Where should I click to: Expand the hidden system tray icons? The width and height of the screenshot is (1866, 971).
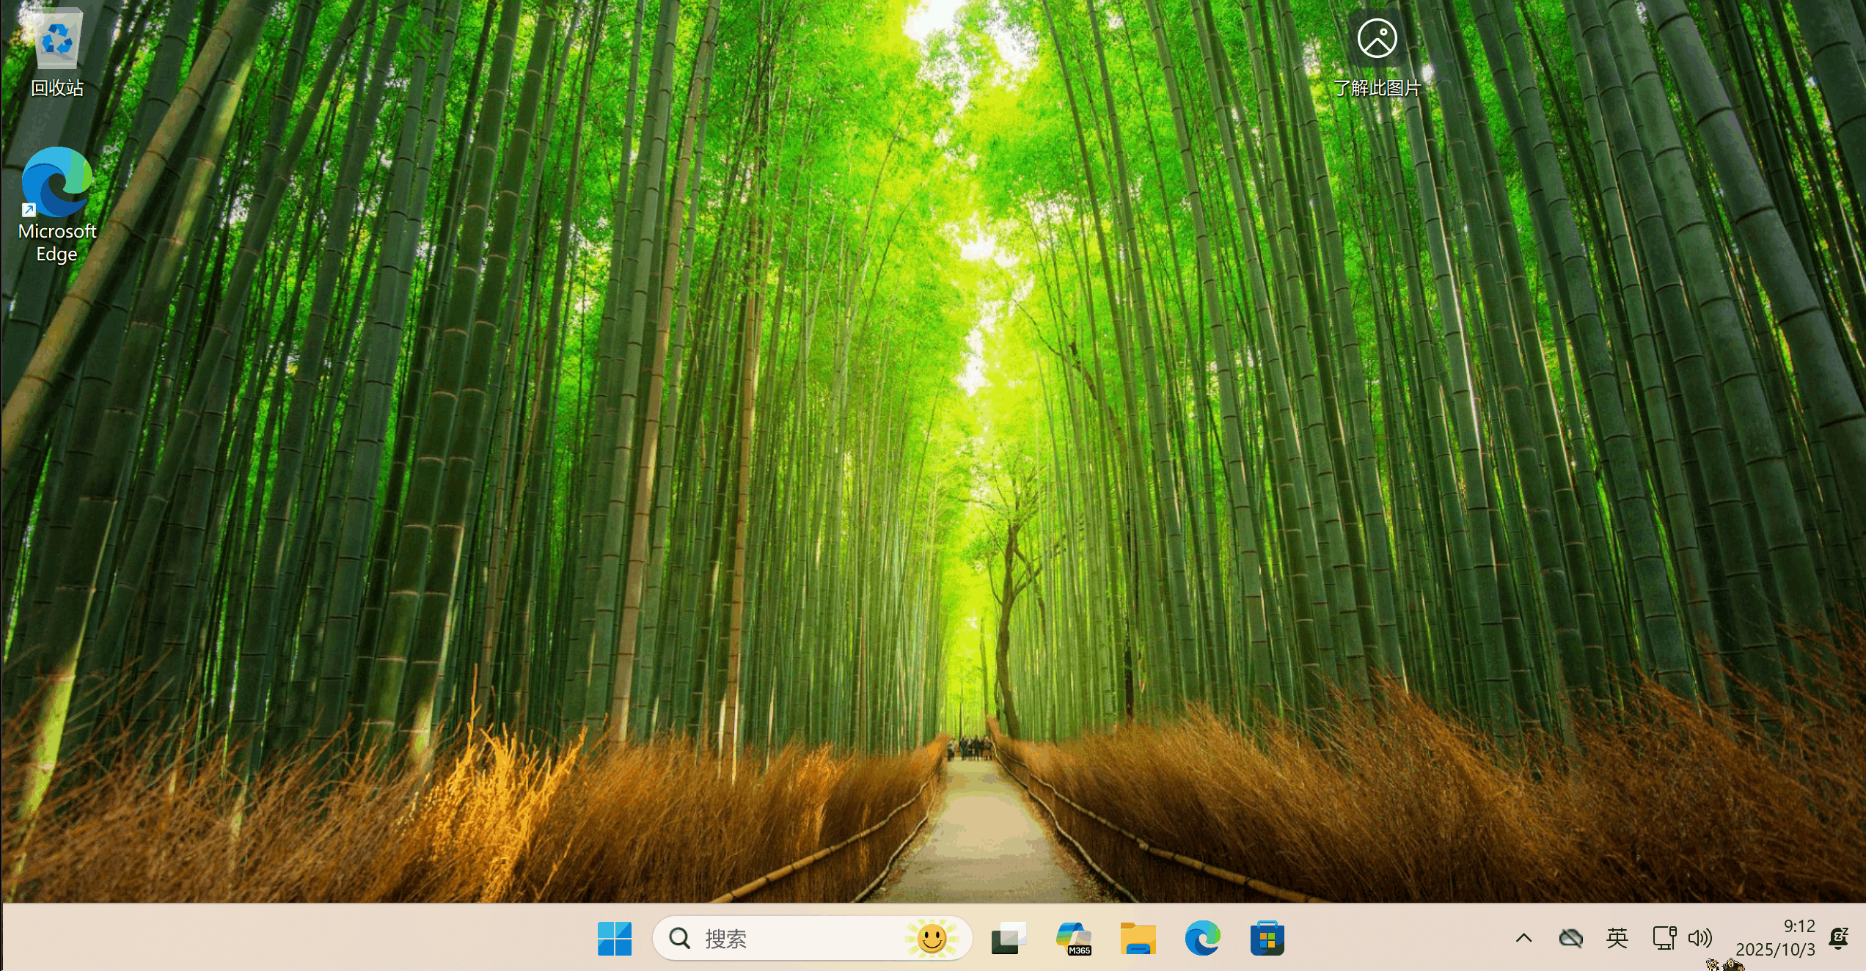click(x=1523, y=938)
